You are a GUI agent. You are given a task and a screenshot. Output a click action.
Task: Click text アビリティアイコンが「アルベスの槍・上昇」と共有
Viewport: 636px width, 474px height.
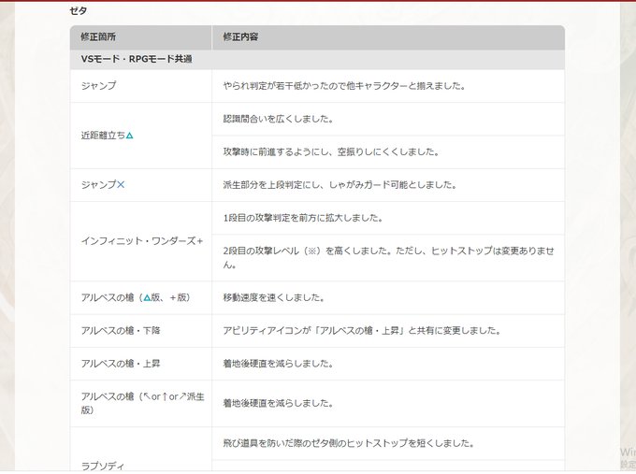(x=328, y=331)
